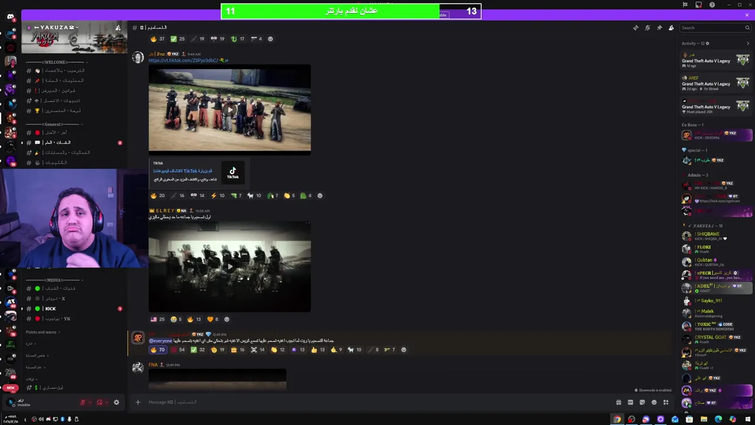Play the ELREY grayscale video
Screen dimensions: 755x425
pos(229,267)
